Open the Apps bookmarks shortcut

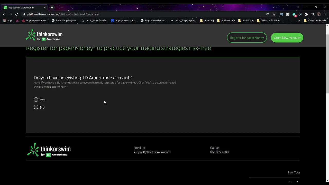click(8, 21)
